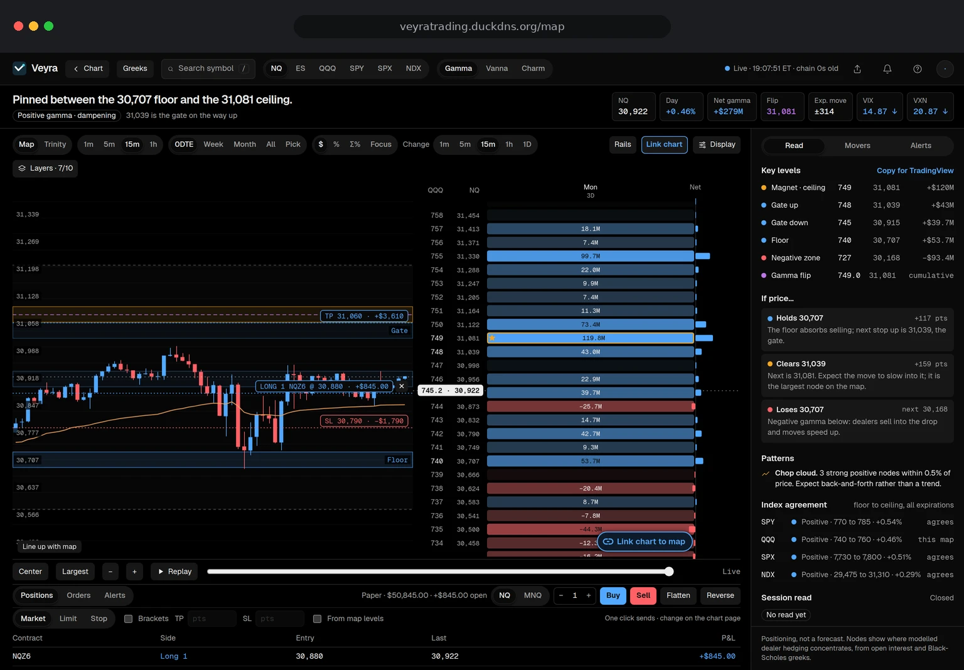This screenshot has height=670, width=964.
Task: Switch to the Alerts tab in sidebar
Action: coord(921,146)
